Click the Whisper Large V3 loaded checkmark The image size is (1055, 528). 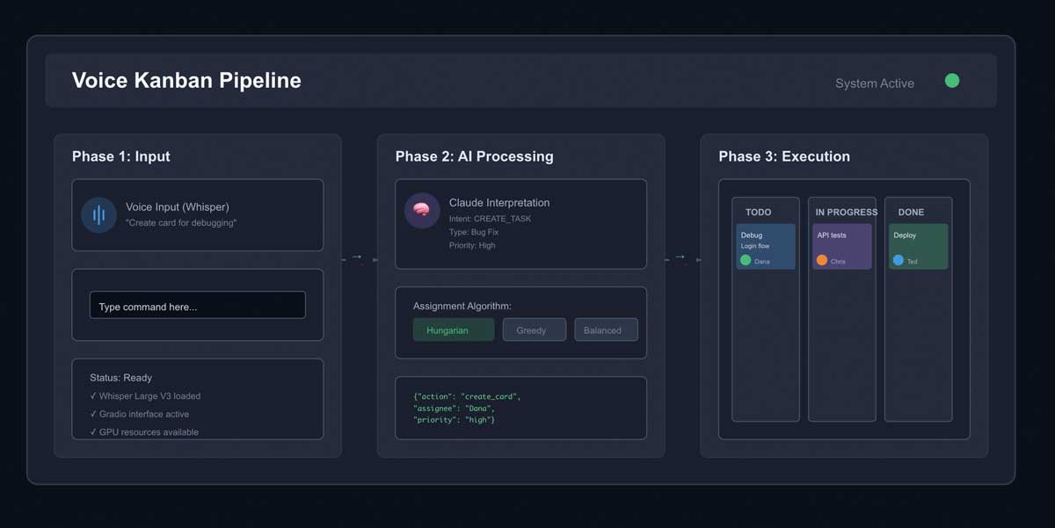click(93, 396)
